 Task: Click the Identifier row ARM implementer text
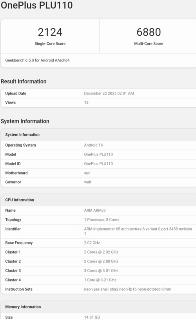138,231
